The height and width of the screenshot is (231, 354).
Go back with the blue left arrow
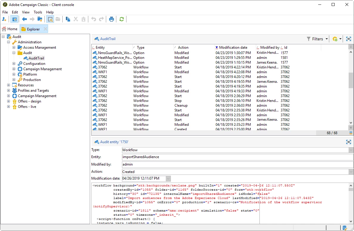coord(24,19)
